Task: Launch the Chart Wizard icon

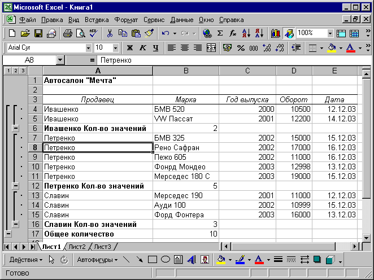Action: (276, 33)
